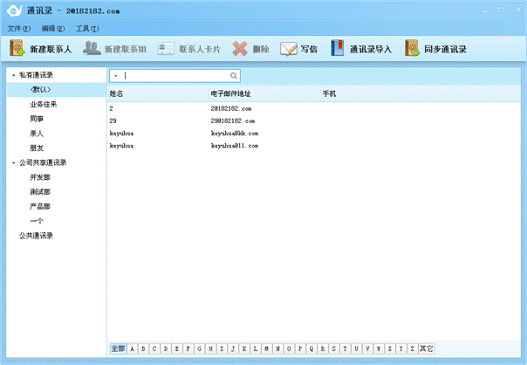Select the 业务往来 group
The width and height of the screenshot is (527, 365).
43,104
